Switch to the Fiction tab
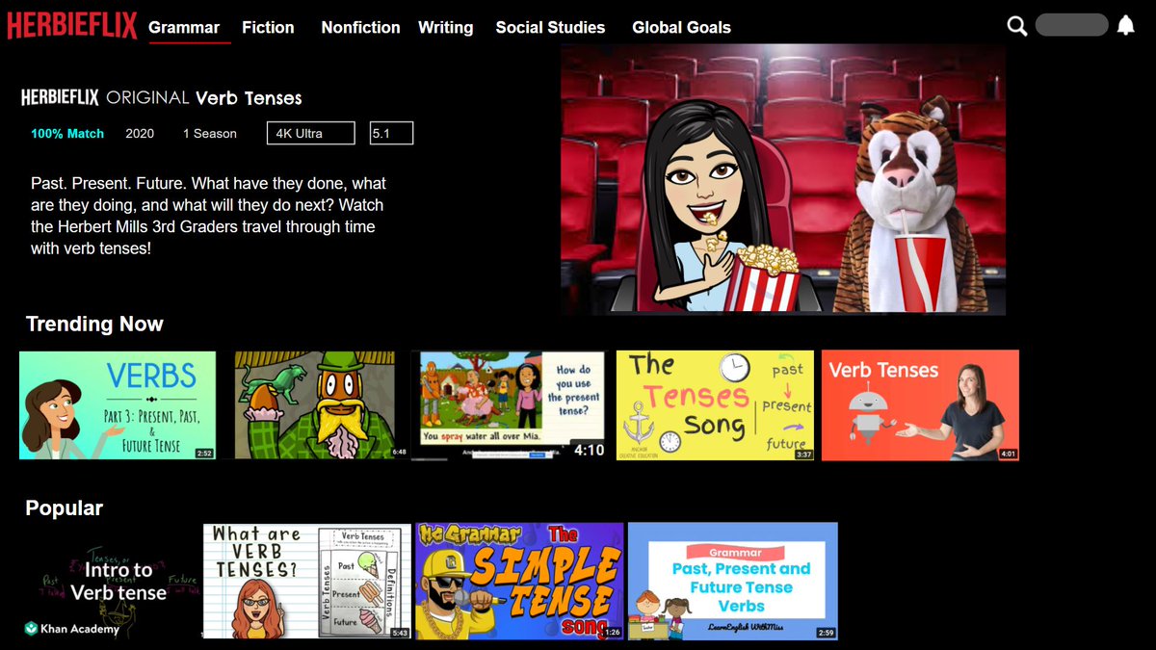Image resolution: width=1156 pixels, height=650 pixels. point(268,27)
